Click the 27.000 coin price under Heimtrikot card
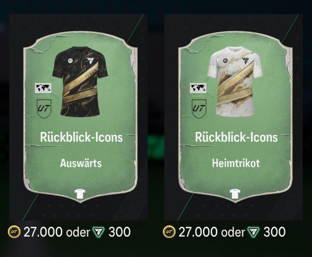Screen dimensions: 312x257 coord(198,232)
